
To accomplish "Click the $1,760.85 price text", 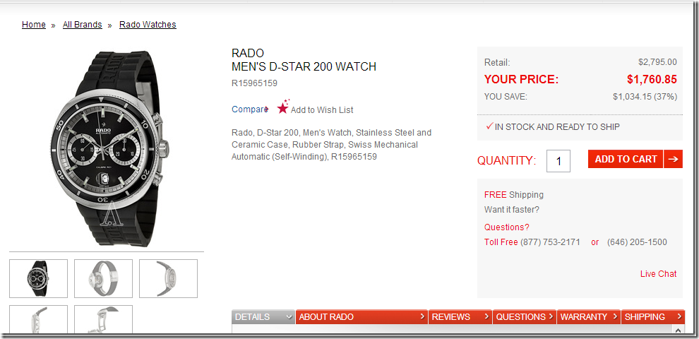I will point(652,79).
